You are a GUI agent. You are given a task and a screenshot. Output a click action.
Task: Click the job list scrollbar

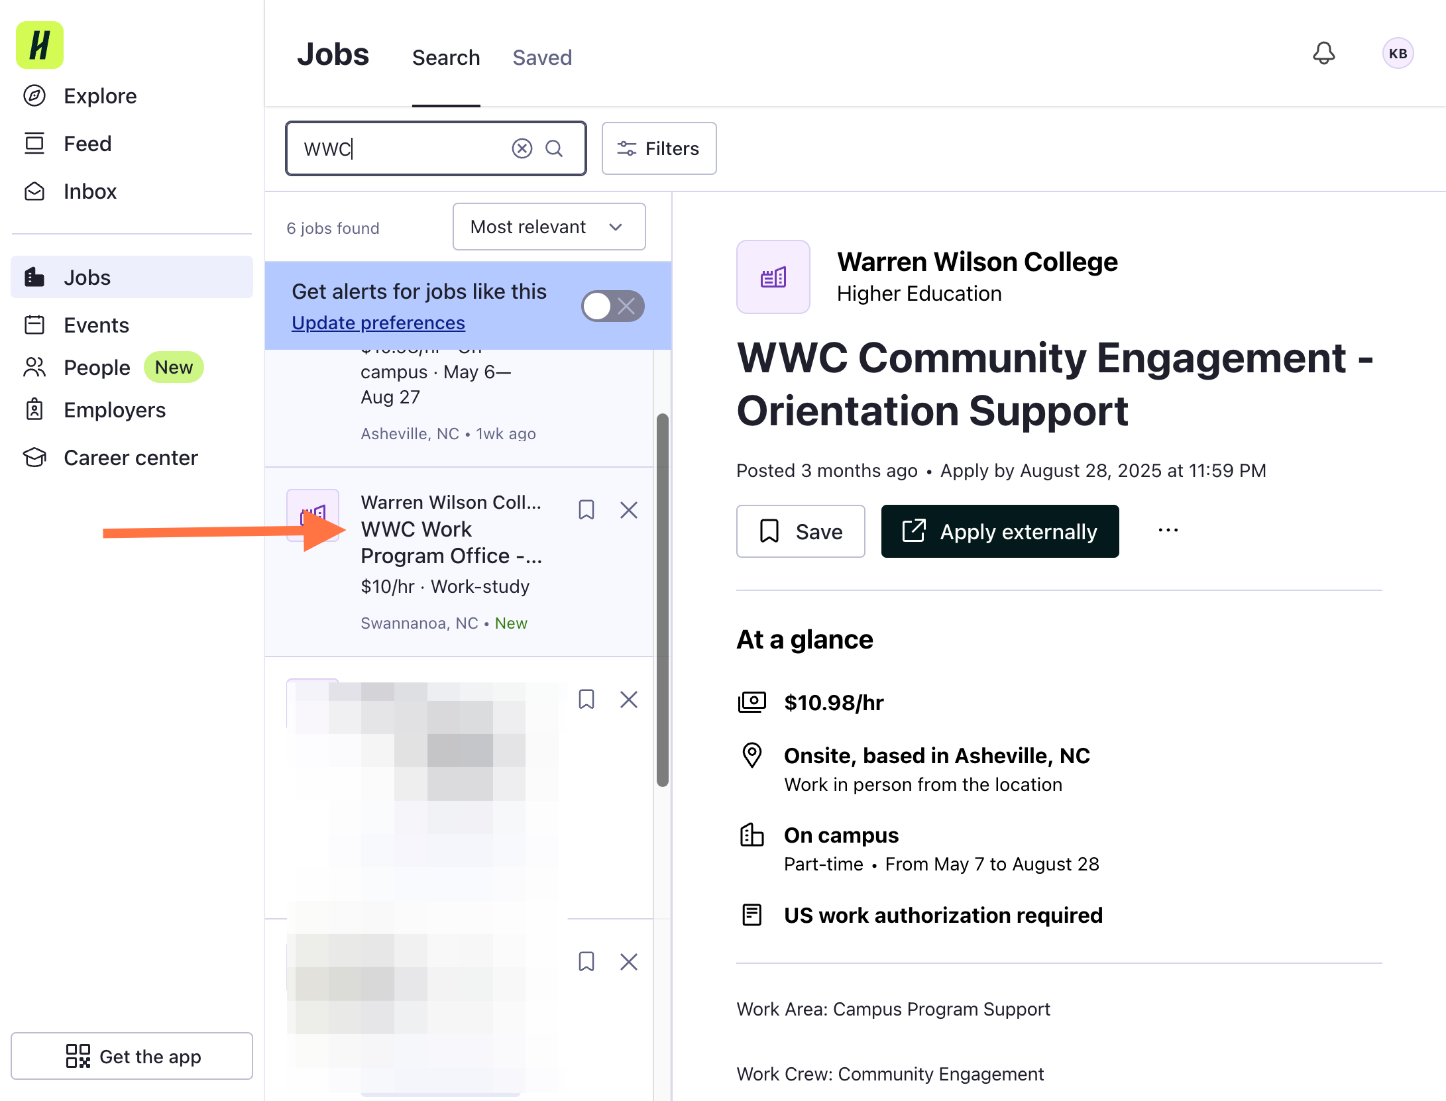pyautogui.click(x=663, y=600)
